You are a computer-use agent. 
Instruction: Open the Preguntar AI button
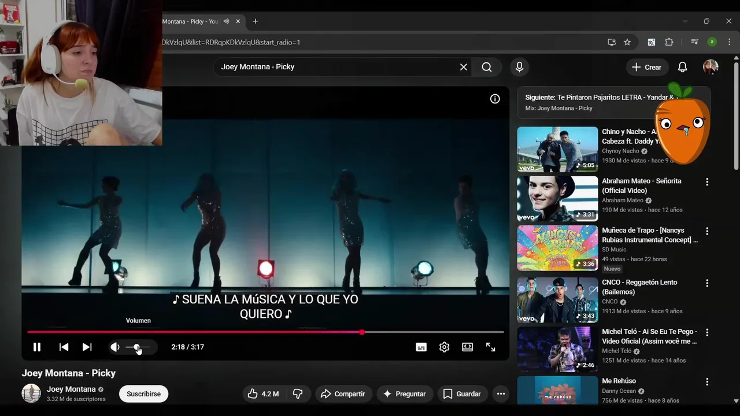tap(405, 394)
